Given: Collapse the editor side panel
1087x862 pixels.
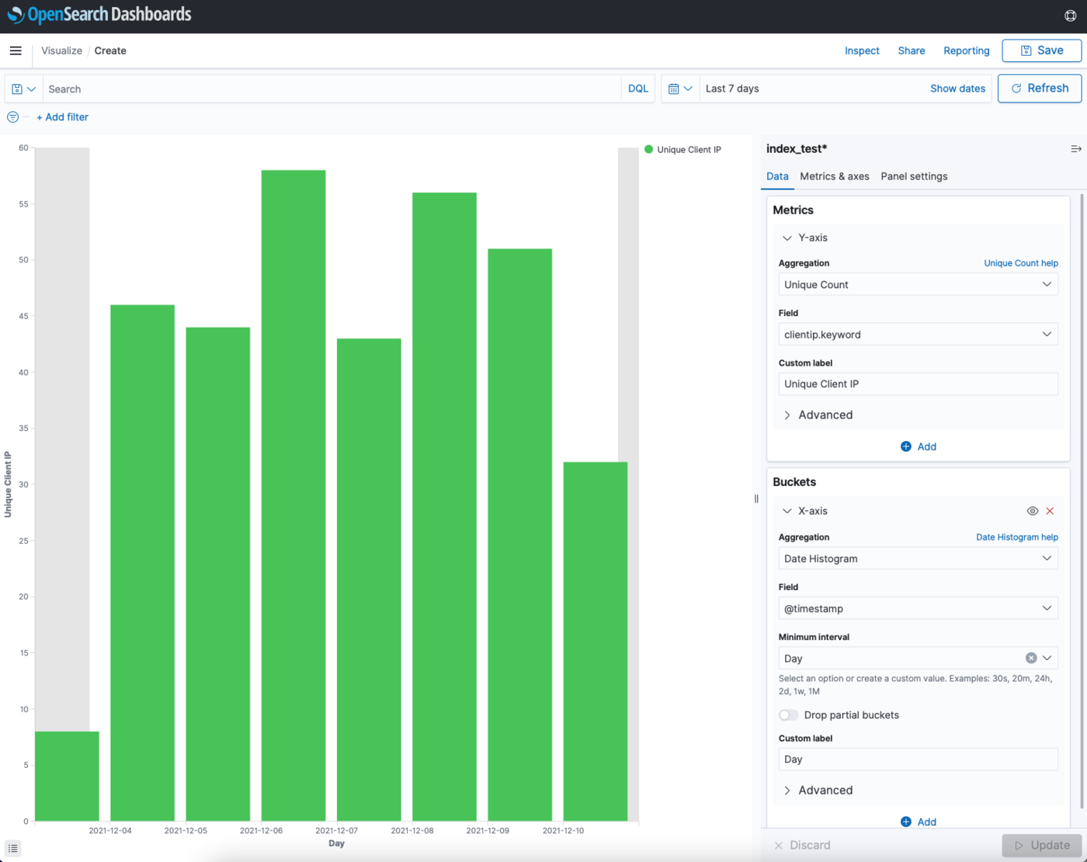Looking at the screenshot, I should click(x=1075, y=149).
